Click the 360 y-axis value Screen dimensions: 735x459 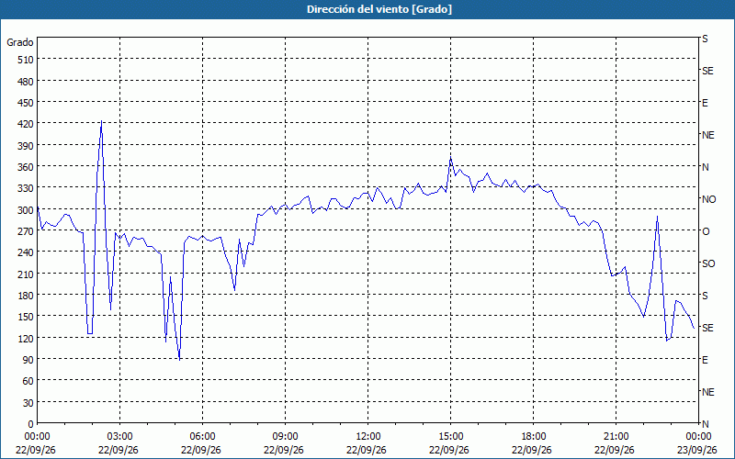(26, 167)
